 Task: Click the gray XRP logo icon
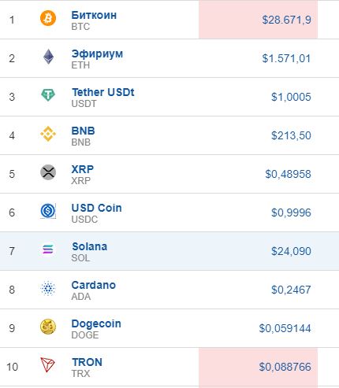pos(48,172)
